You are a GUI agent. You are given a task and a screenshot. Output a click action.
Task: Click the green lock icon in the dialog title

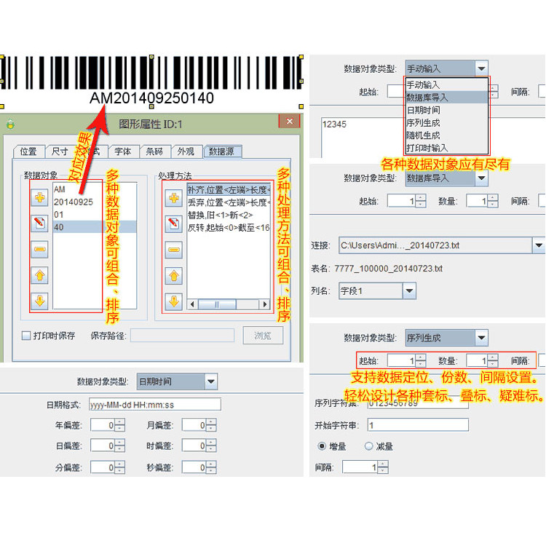(10, 124)
